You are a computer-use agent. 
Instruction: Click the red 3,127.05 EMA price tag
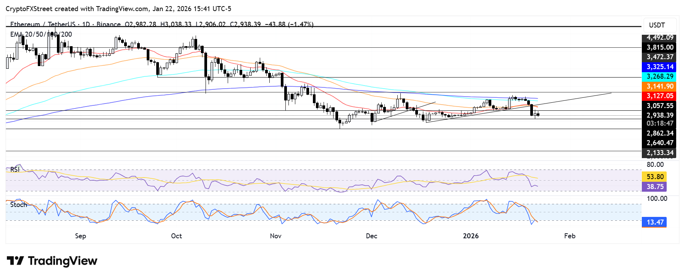pos(659,96)
